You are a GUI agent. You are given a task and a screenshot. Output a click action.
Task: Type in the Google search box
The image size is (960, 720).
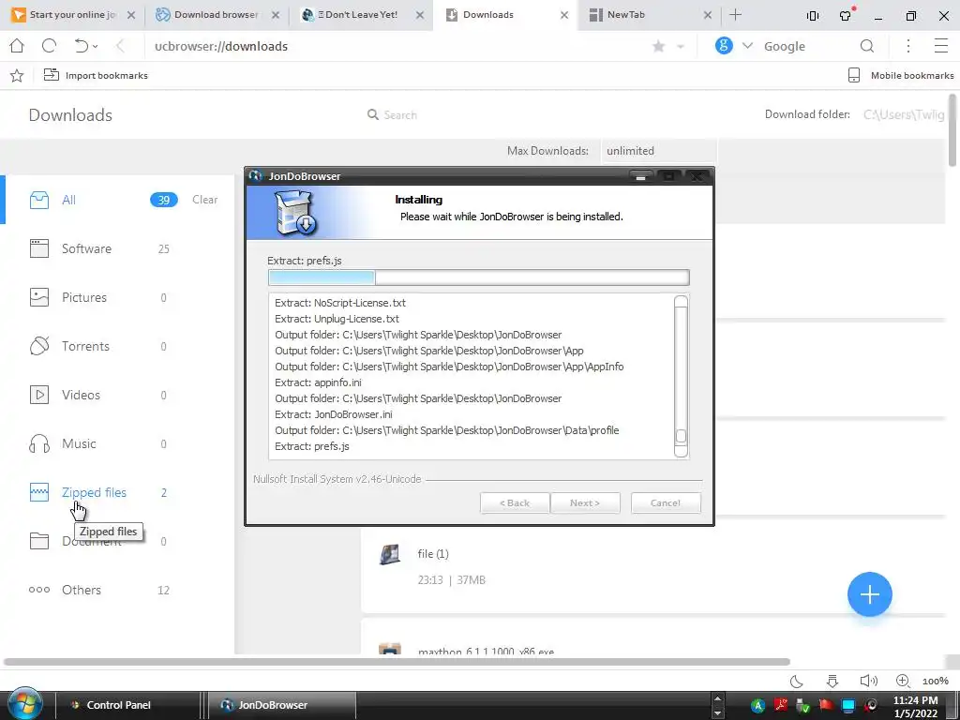point(808,47)
